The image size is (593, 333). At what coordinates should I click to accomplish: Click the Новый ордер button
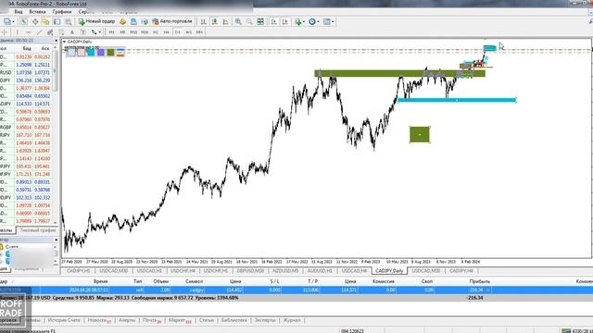tap(96, 21)
